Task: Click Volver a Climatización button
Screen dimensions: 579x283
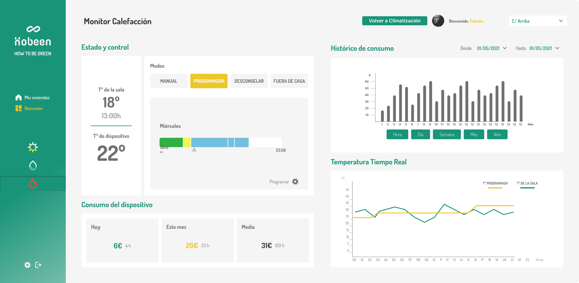Action: [x=394, y=21]
